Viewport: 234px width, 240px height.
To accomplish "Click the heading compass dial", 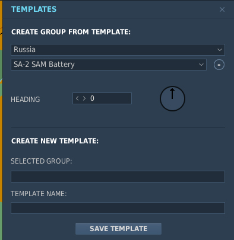I will [x=172, y=98].
